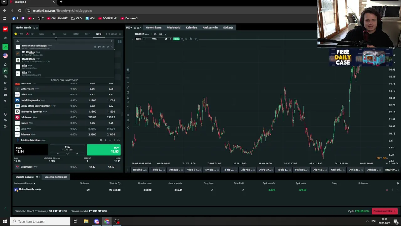Select the Lululemon row
Image resolution: width=401 pixels, height=226 pixels.
coord(68,117)
